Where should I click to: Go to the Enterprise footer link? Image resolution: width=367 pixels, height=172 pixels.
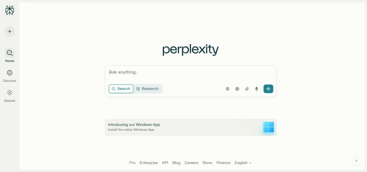pos(149,163)
